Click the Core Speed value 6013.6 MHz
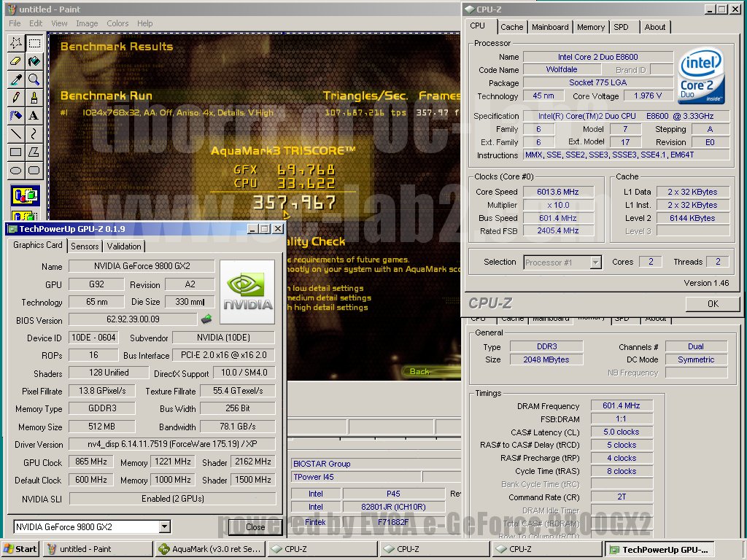747x560 pixels. [x=558, y=192]
